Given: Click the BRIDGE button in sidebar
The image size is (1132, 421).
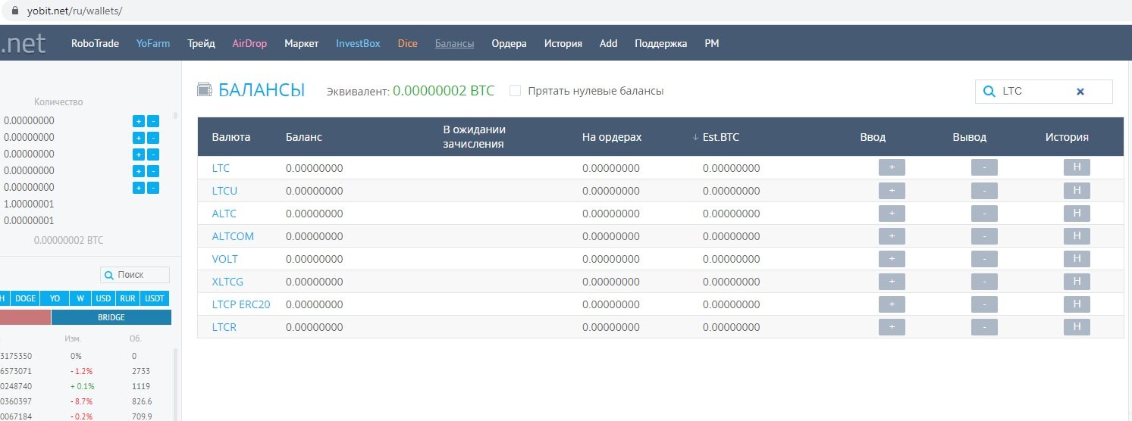Looking at the screenshot, I should click(x=111, y=317).
